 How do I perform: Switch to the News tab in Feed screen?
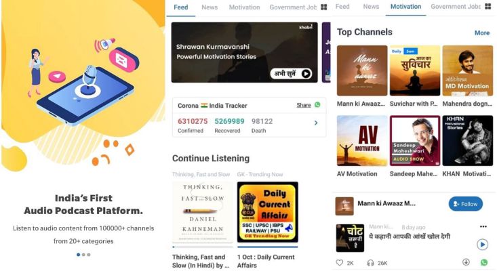tap(210, 7)
